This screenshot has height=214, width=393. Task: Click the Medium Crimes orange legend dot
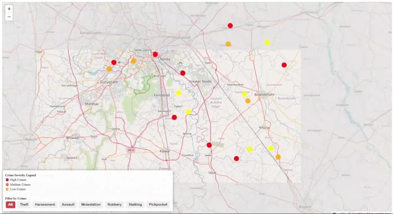pyautogui.click(x=8, y=185)
